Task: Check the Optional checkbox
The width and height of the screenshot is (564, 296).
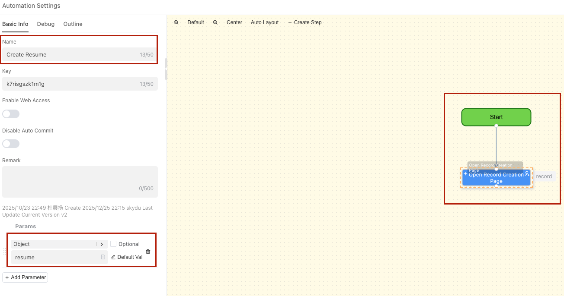Action: [113, 244]
